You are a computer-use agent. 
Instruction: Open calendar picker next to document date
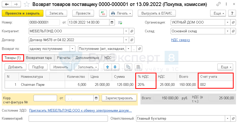[112, 22]
